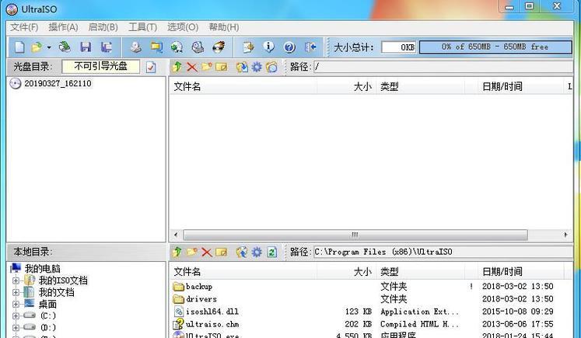Save the image with floppy disk icon
581x338 pixels.
click(86, 47)
